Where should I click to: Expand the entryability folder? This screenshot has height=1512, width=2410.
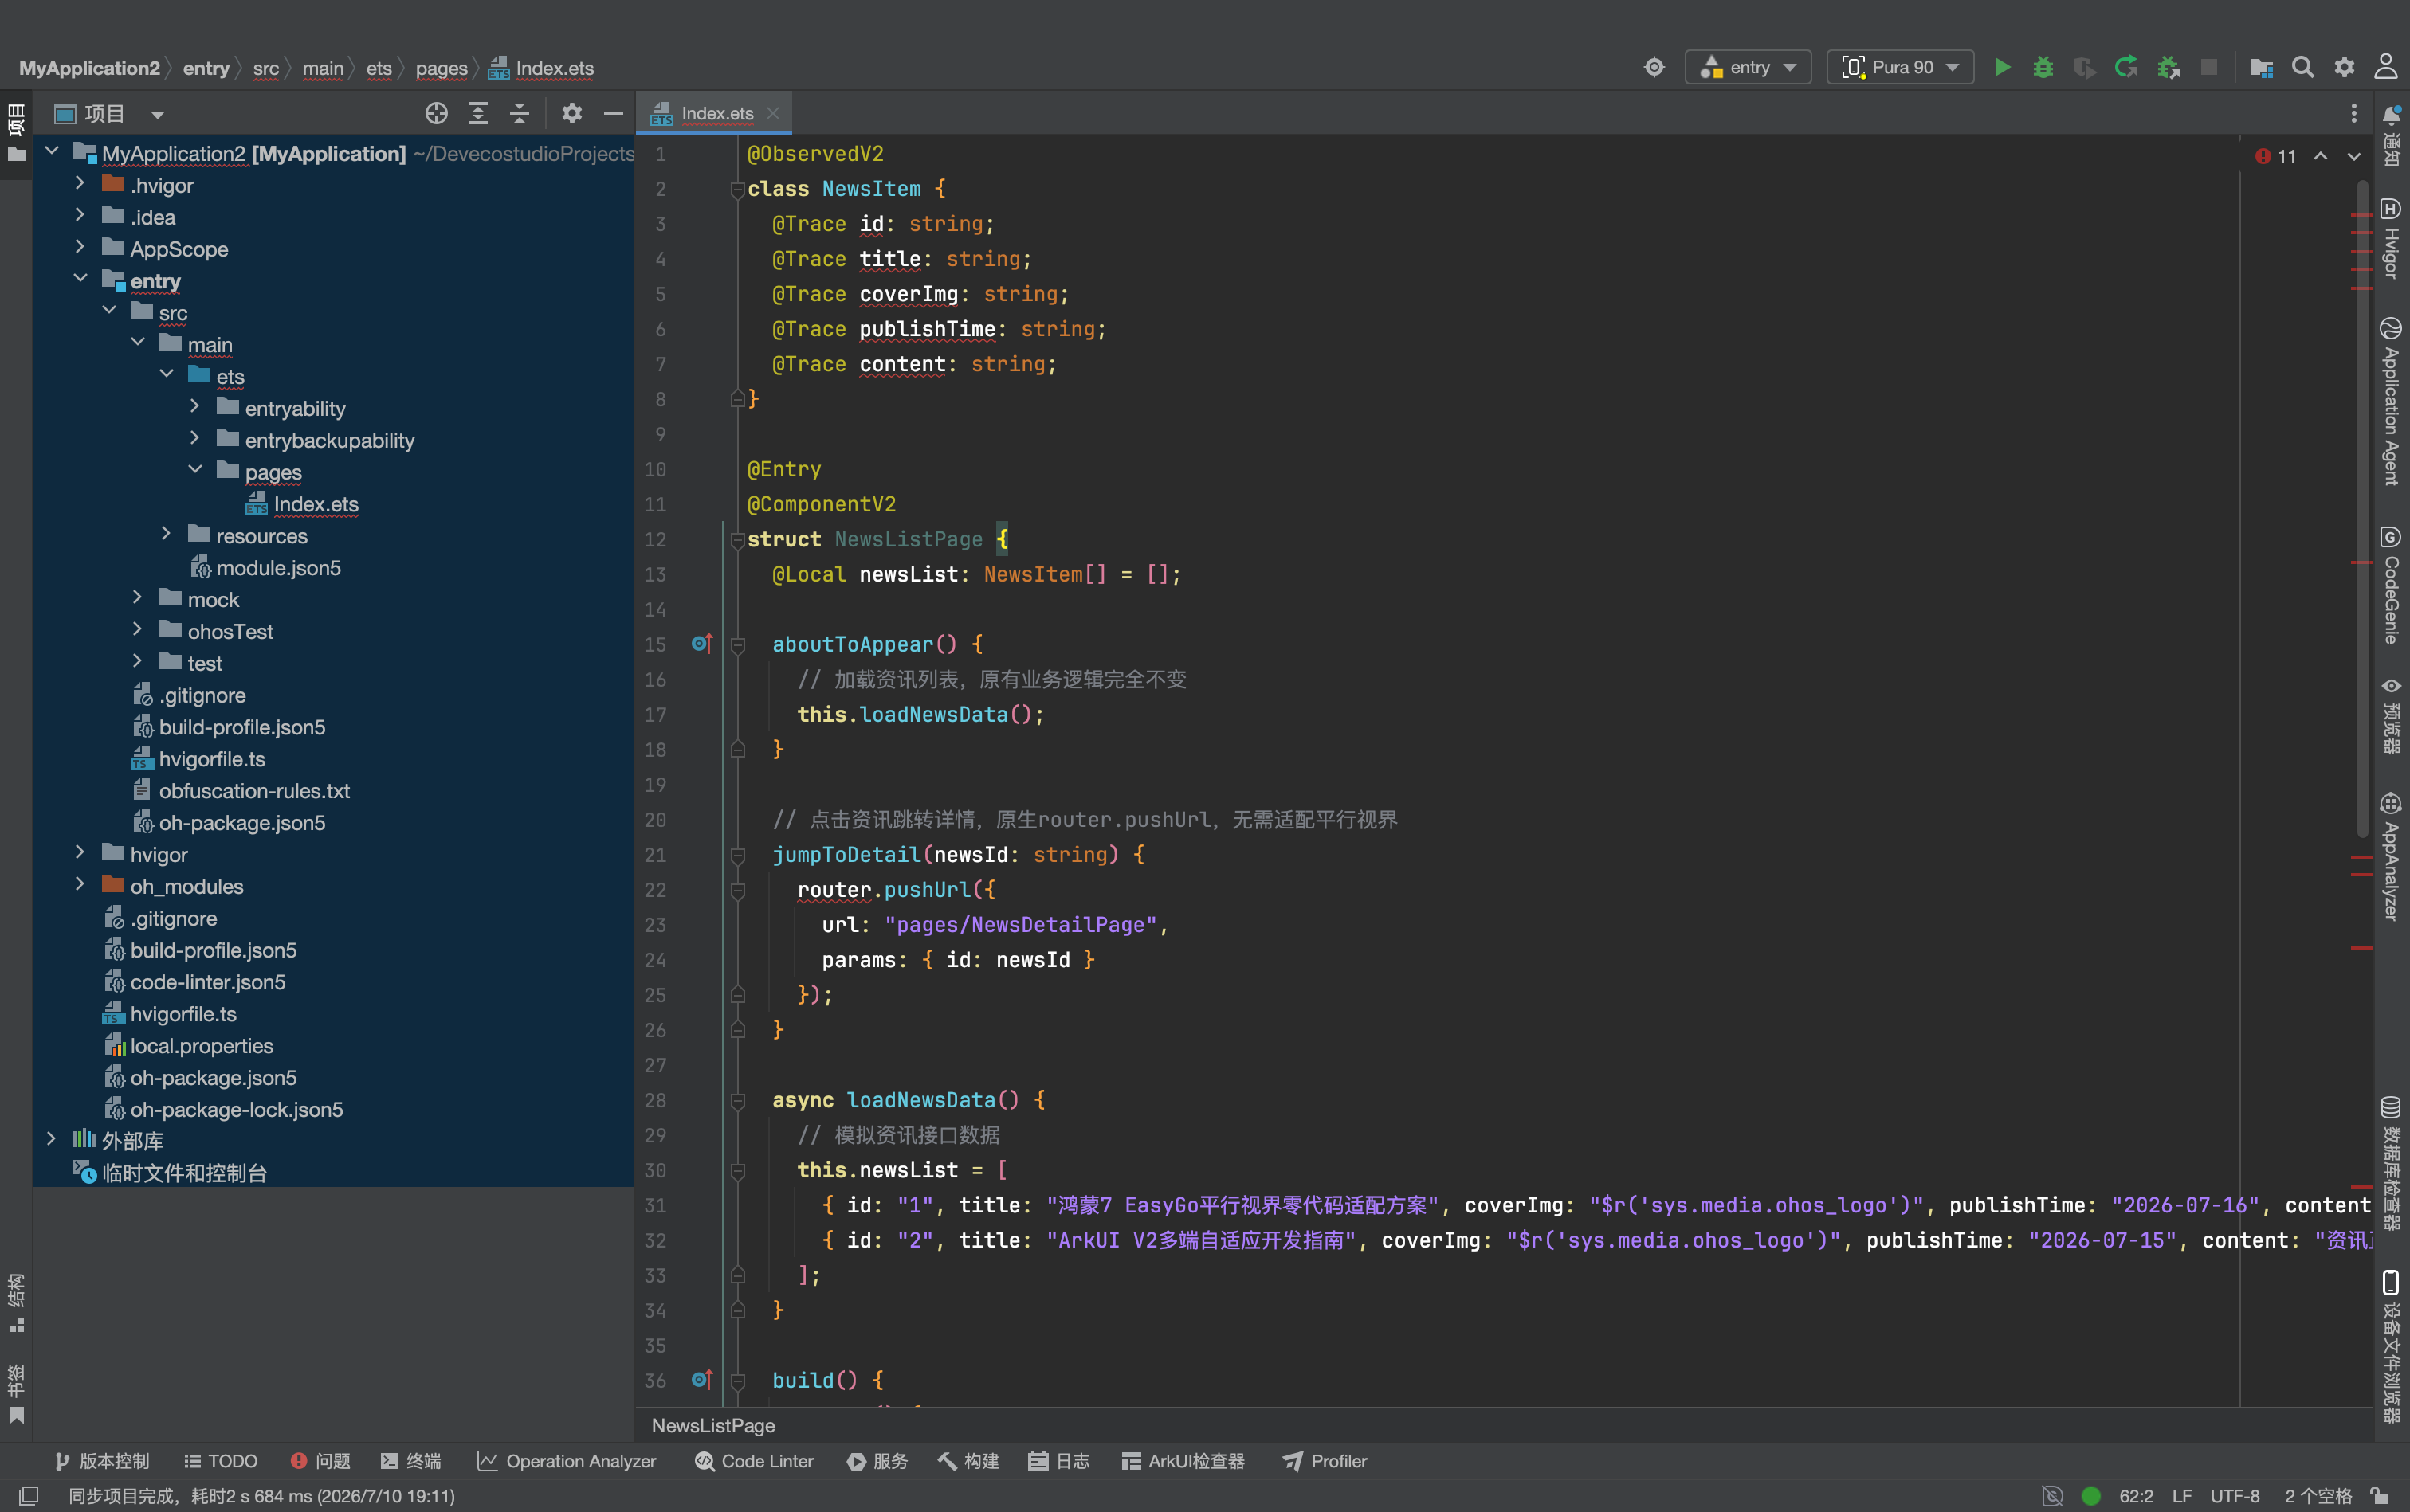coord(195,407)
